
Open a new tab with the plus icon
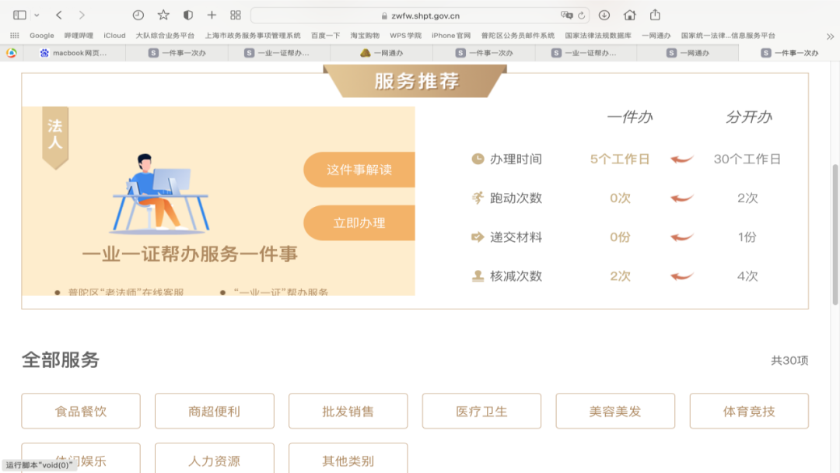pyautogui.click(x=210, y=13)
